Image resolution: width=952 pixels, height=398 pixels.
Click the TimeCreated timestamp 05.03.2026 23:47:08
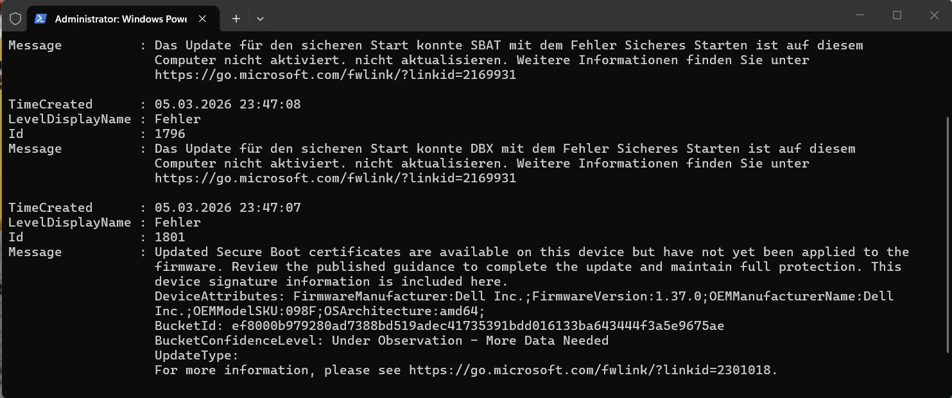(226, 103)
